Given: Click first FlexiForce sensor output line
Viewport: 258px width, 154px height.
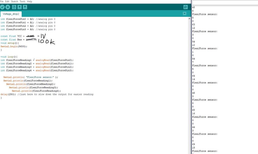Looking at the screenshot, I should (x=205, y=14).
